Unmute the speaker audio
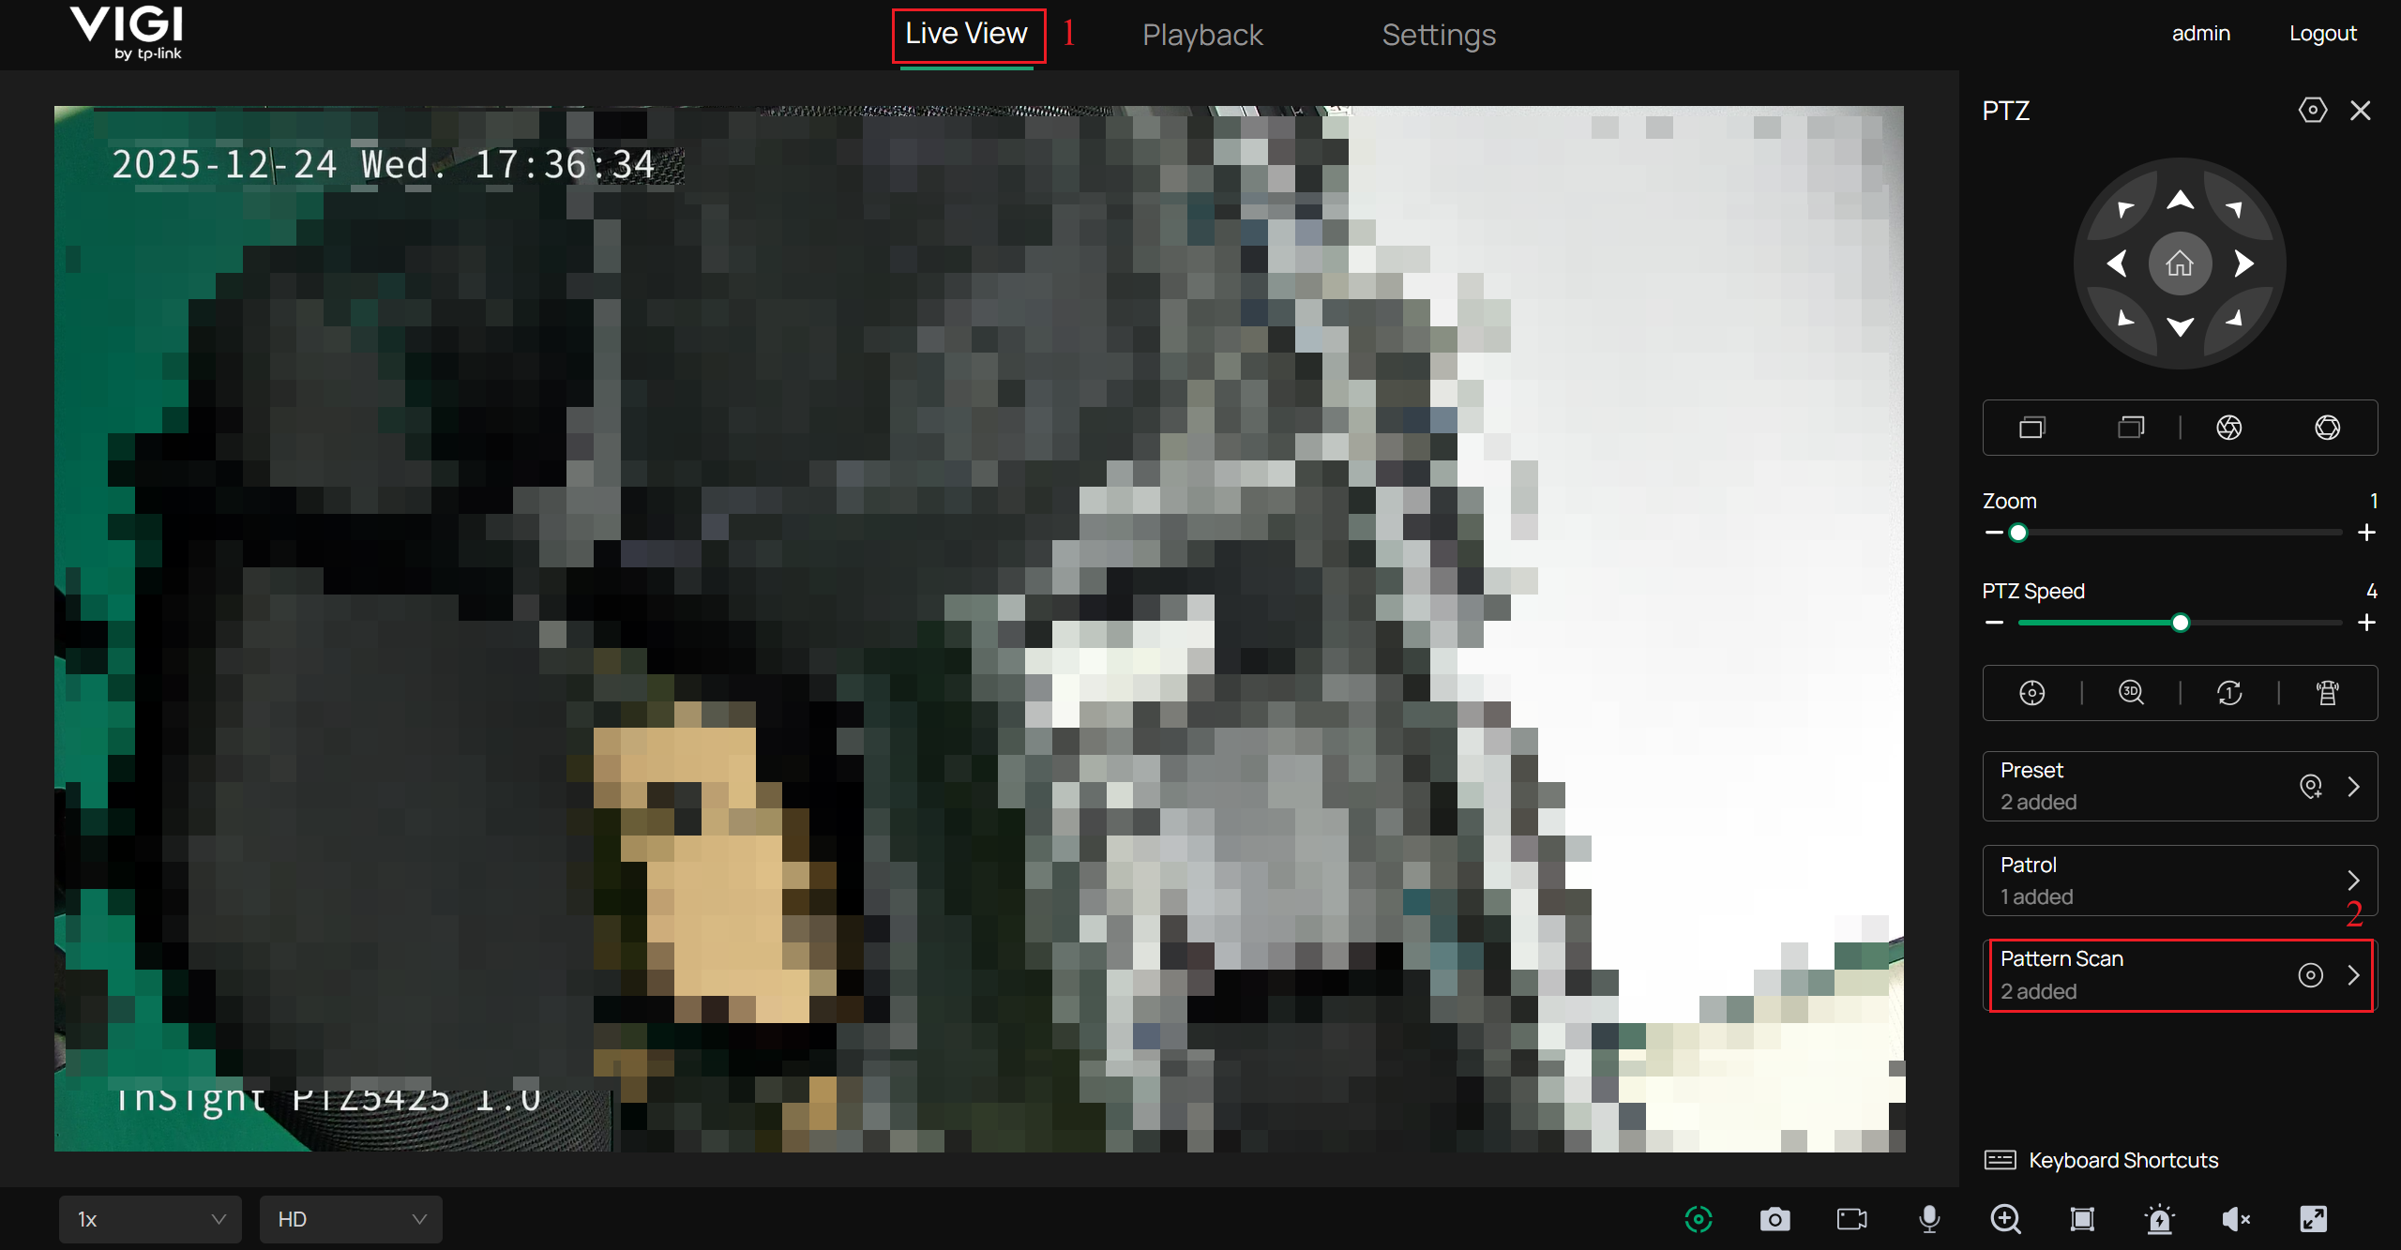 pos(2236,1219)
